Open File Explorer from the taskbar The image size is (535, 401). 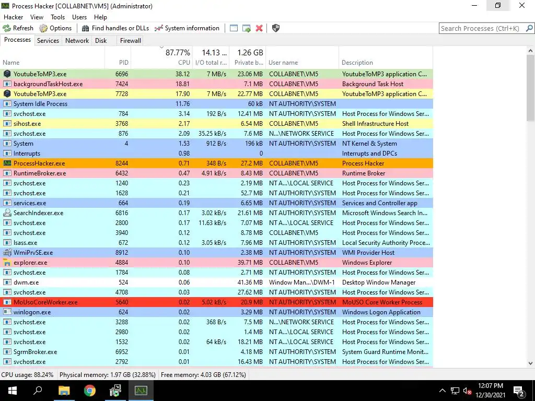[64, 391]
